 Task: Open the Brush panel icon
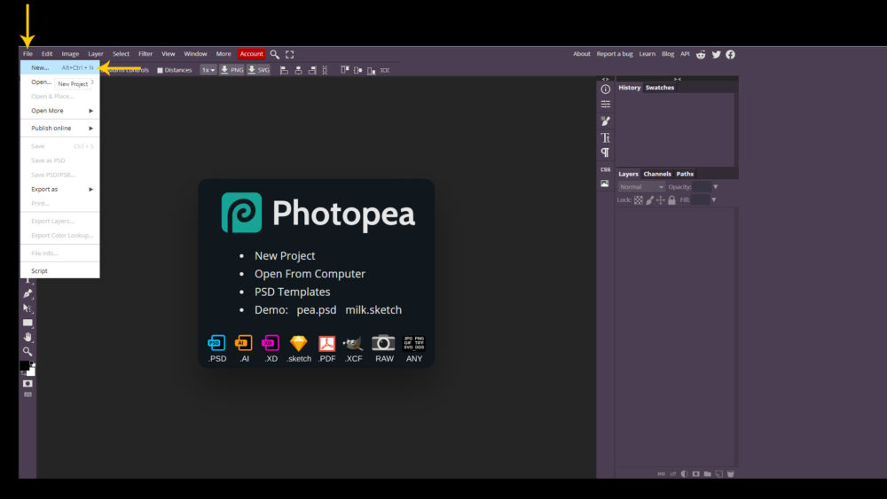point(605,121)
